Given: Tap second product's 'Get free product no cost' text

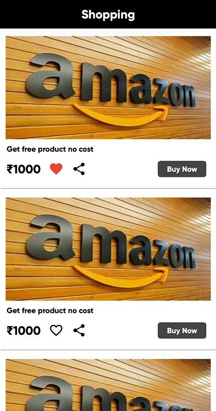Looking at the screenshot, I should pos(50,311).
